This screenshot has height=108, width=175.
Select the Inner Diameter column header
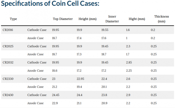(x=112, y=19)
